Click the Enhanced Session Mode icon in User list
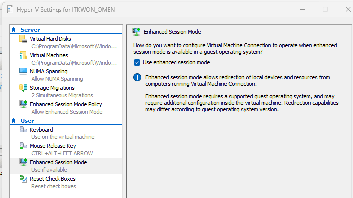Image resolution: width=353 pixels, height=198 pixels. (23, 162)
